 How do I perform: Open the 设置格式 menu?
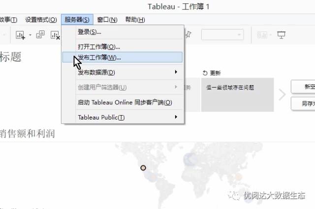coord(41,20)
